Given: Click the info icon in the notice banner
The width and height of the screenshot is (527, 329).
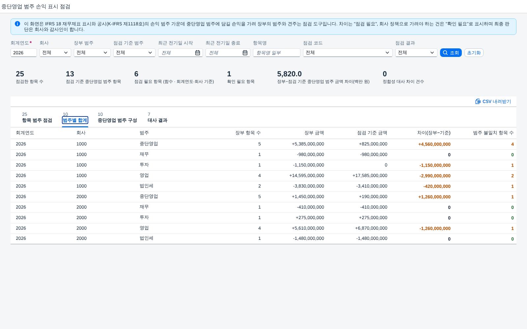Looking at the screenshot, I should click(x=17, y=24).
